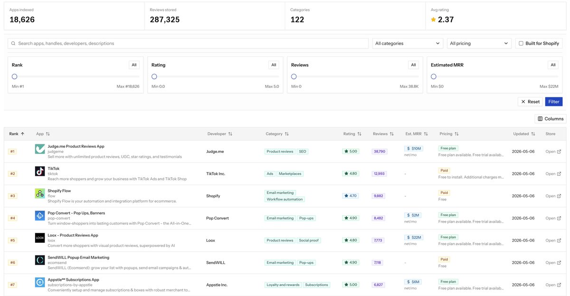Click the Paid badge in SendWILL row
Image resolution: width=570 pixels, height=296 pixels.
(x=444, y=259)
